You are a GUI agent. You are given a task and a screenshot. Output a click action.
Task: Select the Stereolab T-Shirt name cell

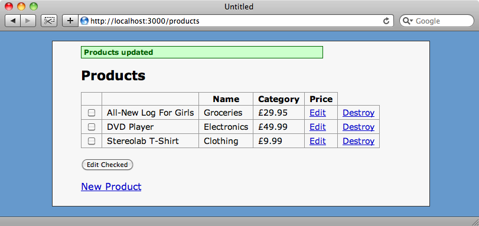pos(150,141)
